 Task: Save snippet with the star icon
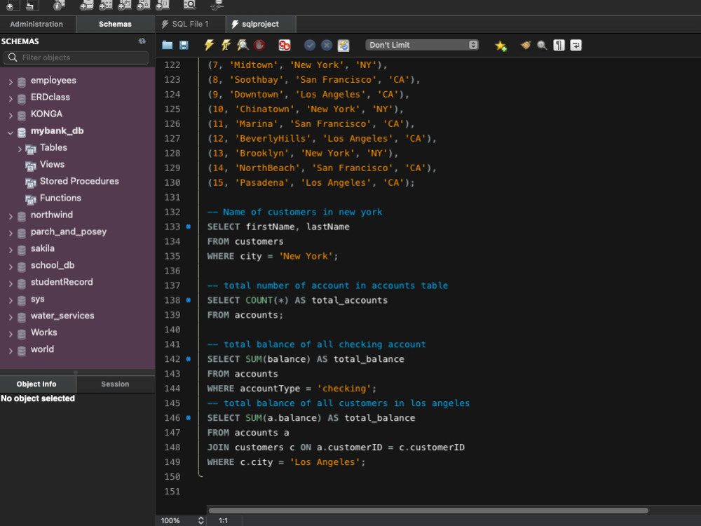pyautogui.click(x=501, y=46)
